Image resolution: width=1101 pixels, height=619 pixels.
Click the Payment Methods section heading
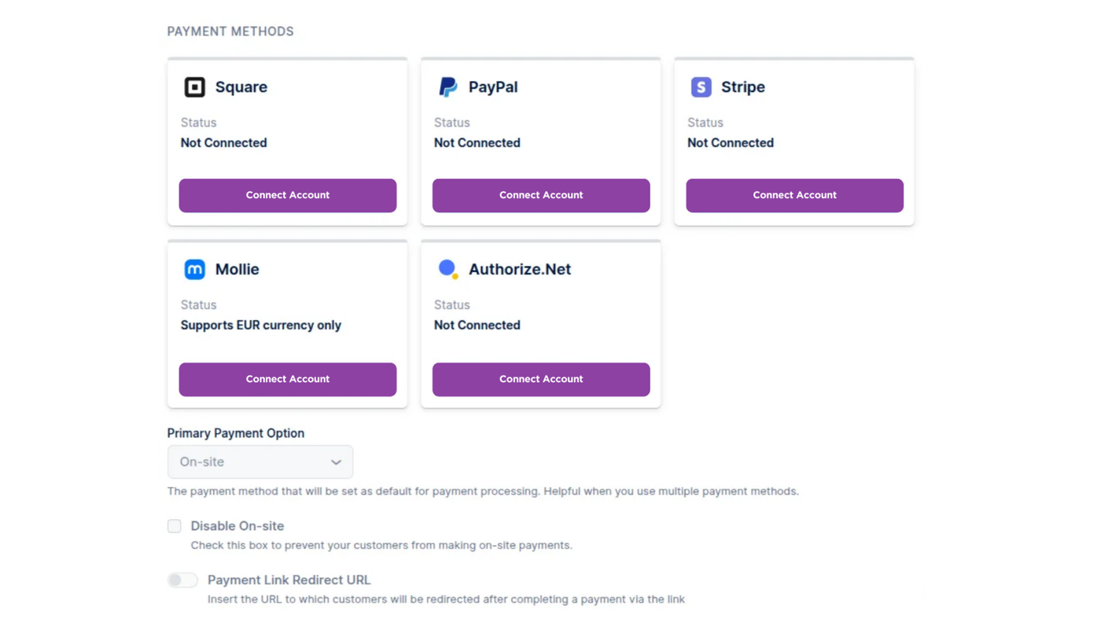(230, 31)
